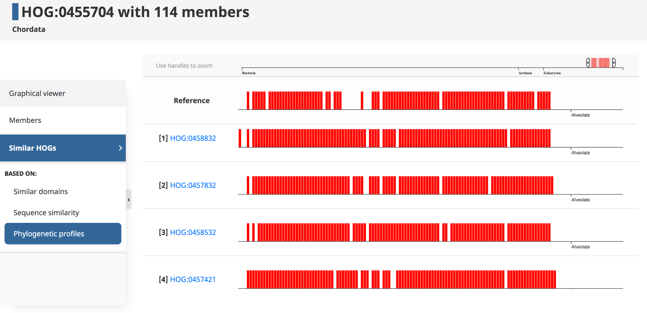This screenshot has width=647, height=313.
Task: Click the red zoom selection region
Action: click(x=601, y=63)
